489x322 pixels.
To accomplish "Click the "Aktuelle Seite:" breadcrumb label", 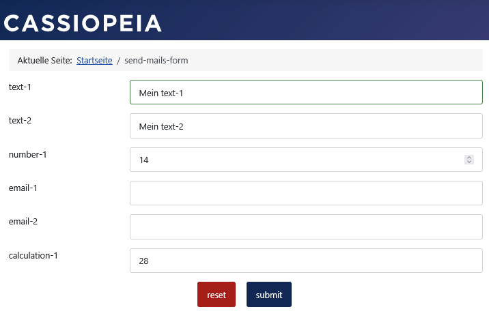I will tap(44, 61).
